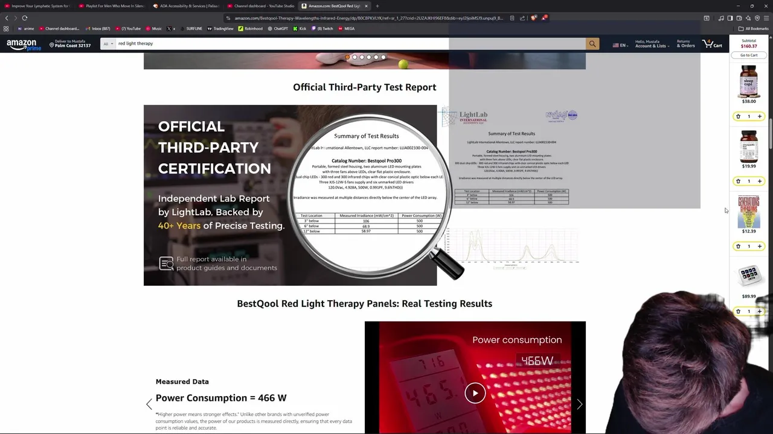
Task: Trash the $12.39 Generations book cart item
Action: pos(738,246)
